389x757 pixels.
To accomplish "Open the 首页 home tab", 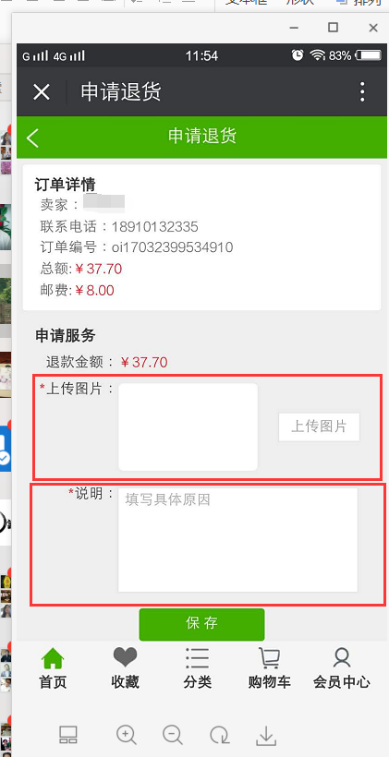I will (53, 668).
